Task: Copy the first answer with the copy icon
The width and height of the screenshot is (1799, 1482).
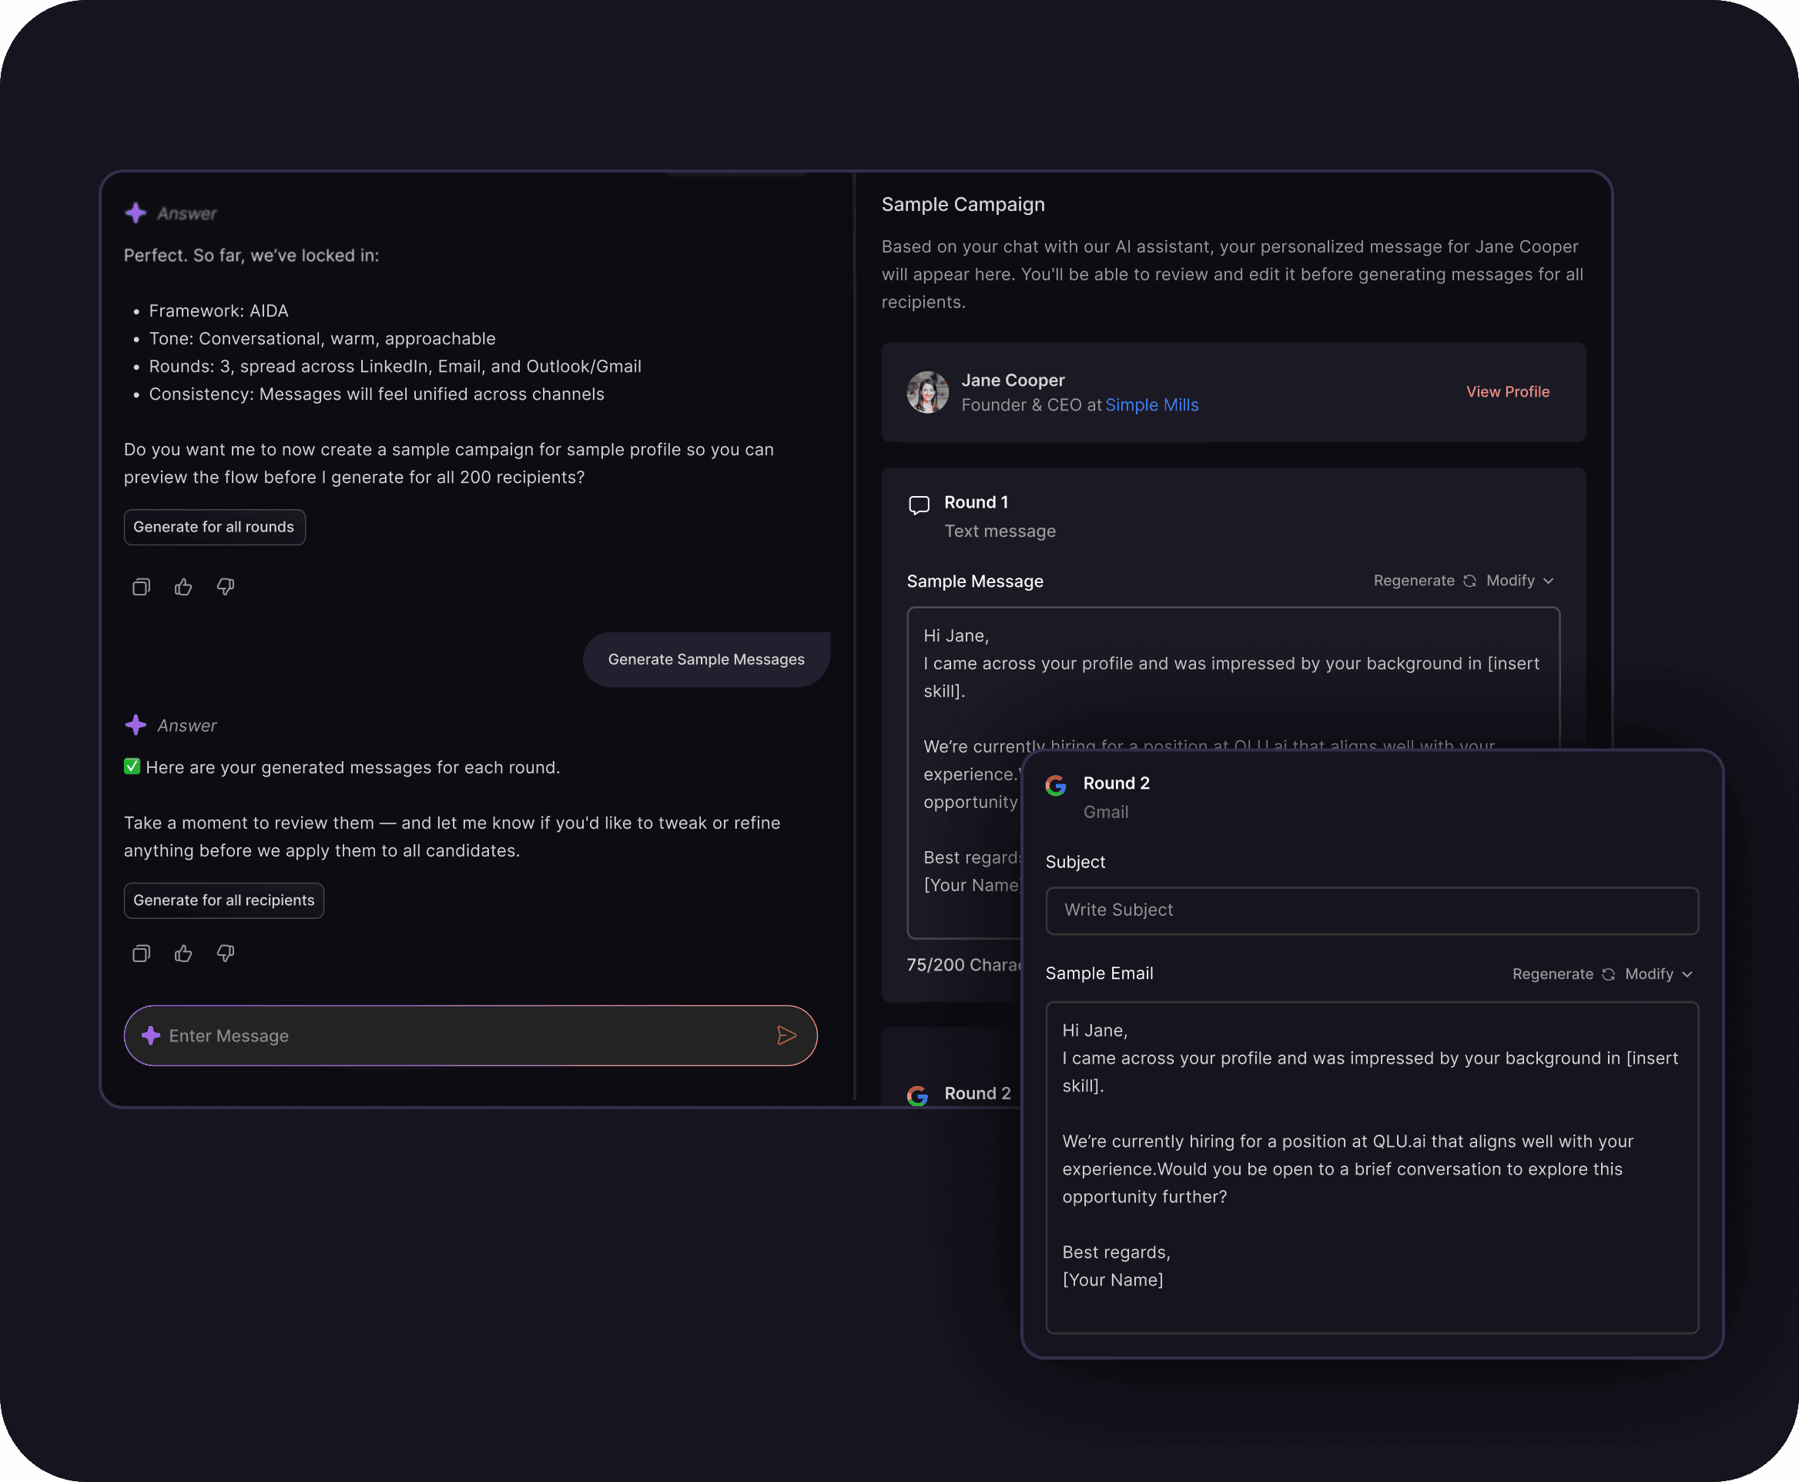Action: click(141, 586)
